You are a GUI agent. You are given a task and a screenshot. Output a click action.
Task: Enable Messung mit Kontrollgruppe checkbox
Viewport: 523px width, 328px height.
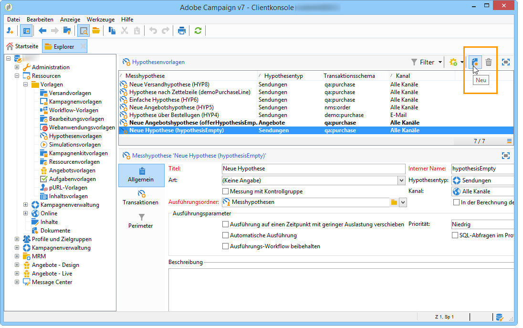(226, 191)
